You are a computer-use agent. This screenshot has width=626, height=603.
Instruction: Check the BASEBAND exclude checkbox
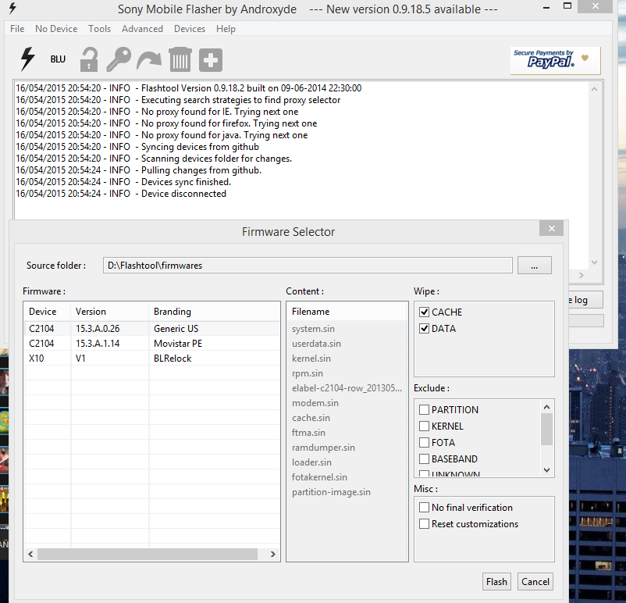click(424, 458)
